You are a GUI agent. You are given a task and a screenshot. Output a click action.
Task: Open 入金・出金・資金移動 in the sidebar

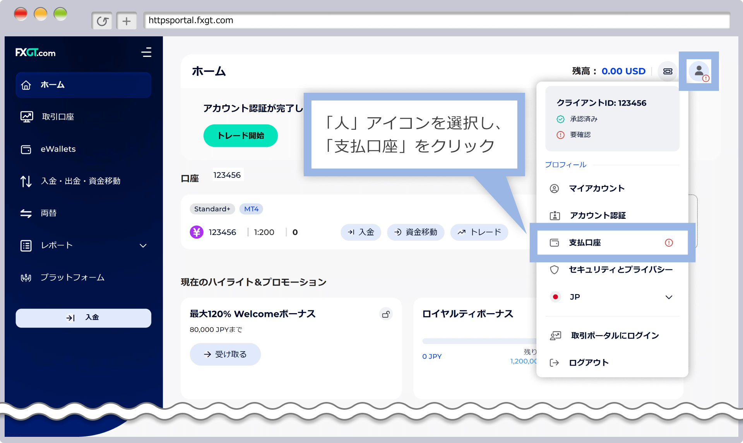[26, 181]
